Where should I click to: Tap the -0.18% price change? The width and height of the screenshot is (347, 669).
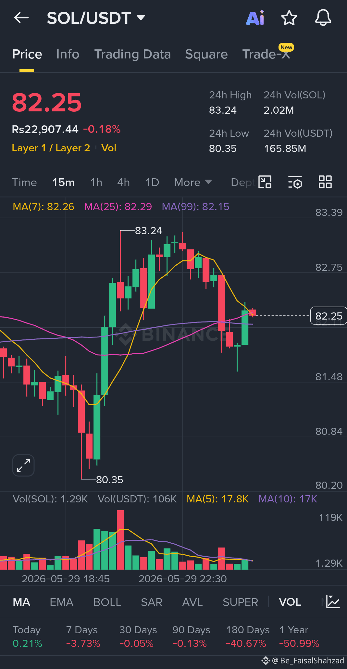coord(102,129)
